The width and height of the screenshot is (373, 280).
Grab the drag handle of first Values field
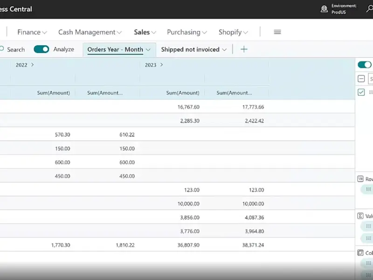368,226
